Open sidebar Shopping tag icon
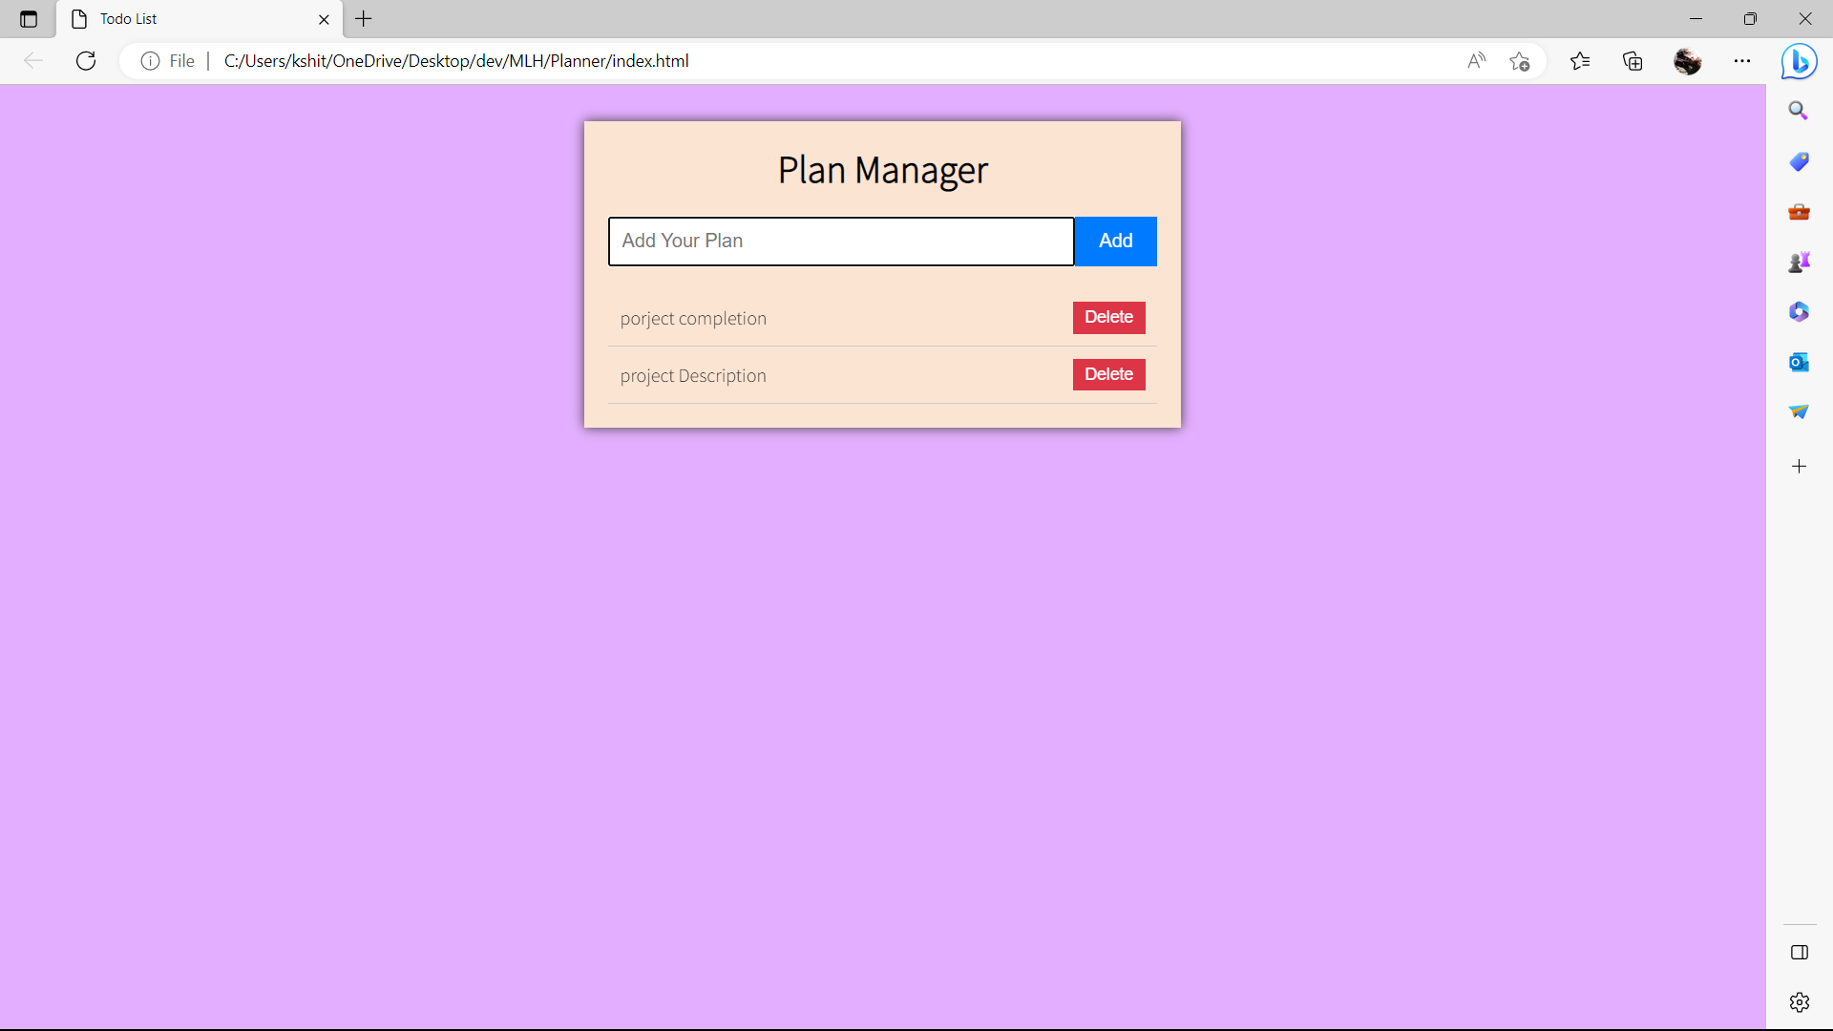 (x=1799, y=161)
